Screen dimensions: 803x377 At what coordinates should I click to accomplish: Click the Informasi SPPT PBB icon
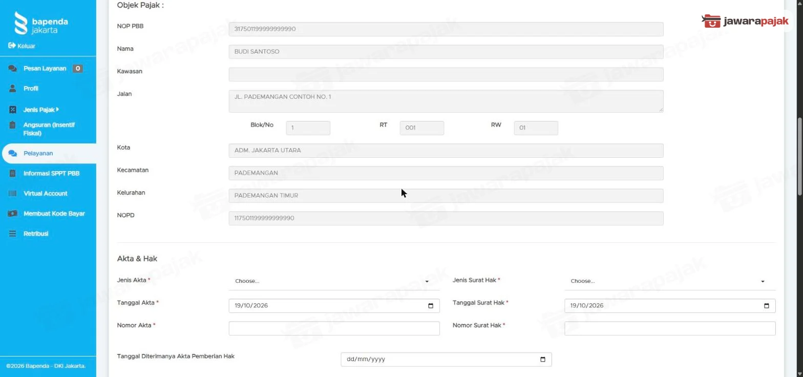coord(13,174)
